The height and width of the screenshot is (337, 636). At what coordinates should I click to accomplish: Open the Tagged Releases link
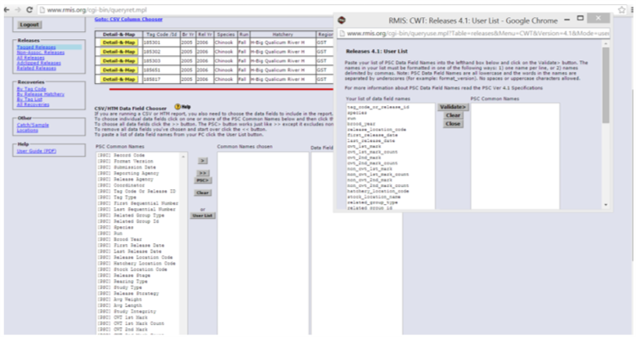pos(36,47)
